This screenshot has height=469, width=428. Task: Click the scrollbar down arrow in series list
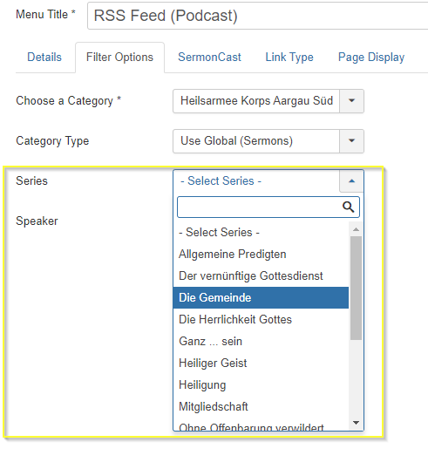[x=356, y=423]
